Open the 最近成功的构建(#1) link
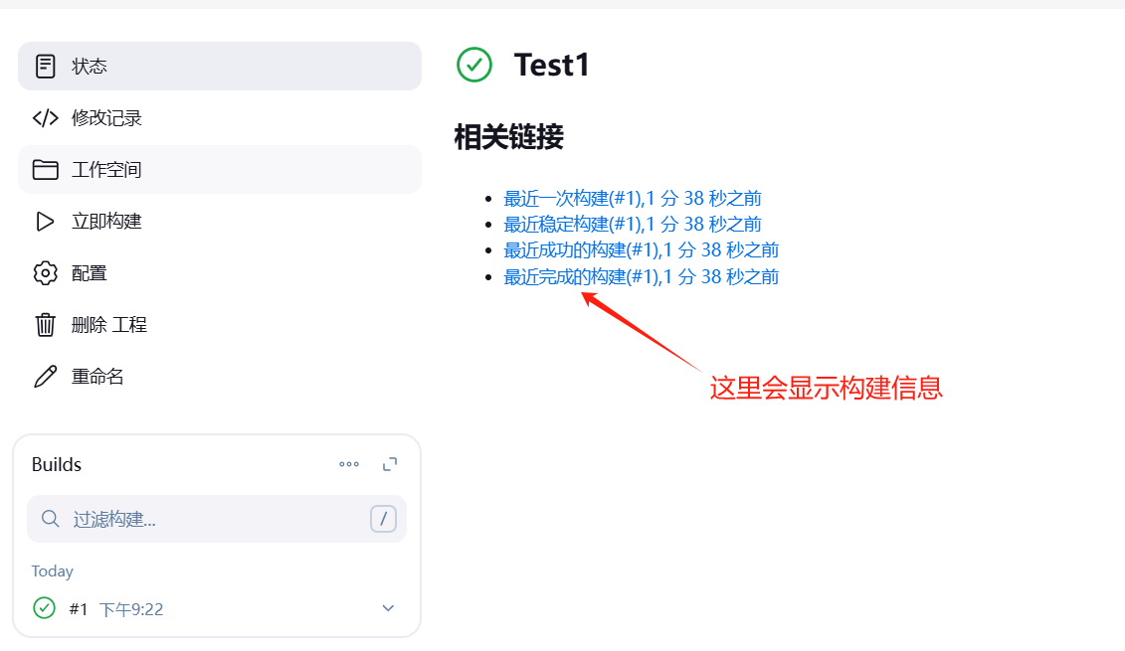1125x651 pixels. [641, 249]
